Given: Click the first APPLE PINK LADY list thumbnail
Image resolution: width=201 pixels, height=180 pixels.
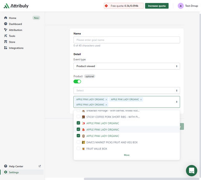Looking at the screenshot, I should click(83, 123).
